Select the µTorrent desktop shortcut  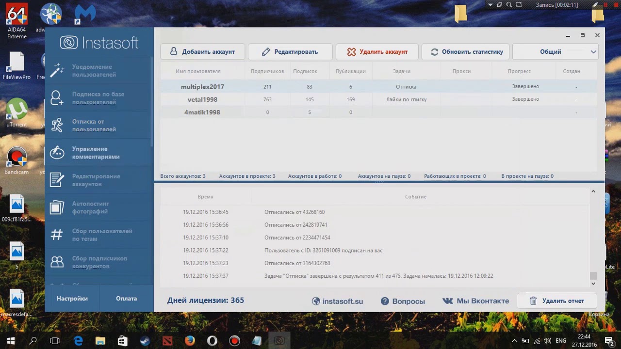(x=16, y=113)
